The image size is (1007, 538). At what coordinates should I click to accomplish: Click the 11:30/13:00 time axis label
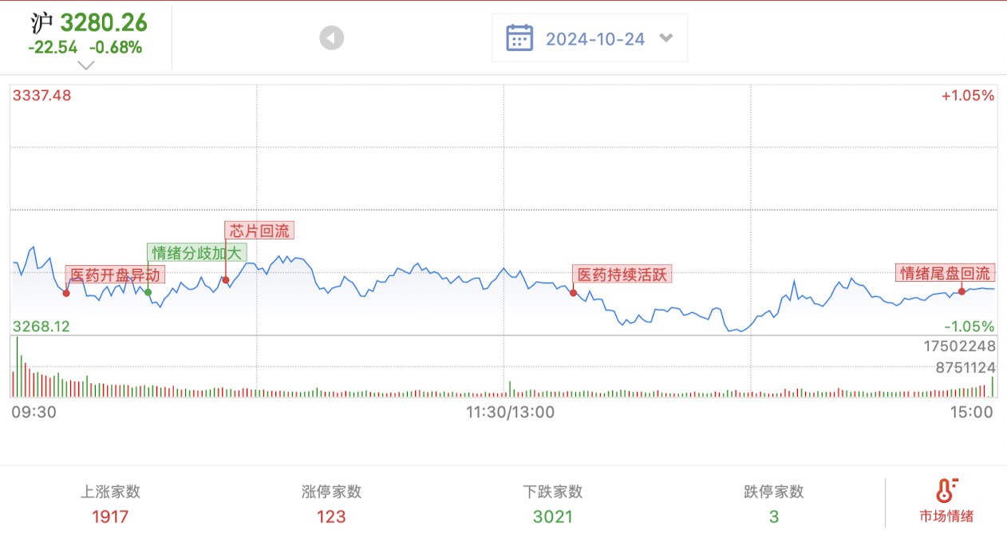pos(510,412)
